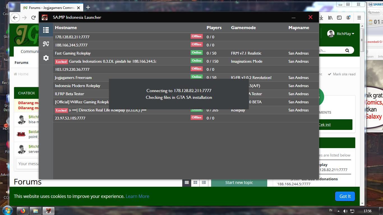Click Online badge of Fast Gaming Roleplay
This screenshot has width=383, height=215.
click(197, 53)
